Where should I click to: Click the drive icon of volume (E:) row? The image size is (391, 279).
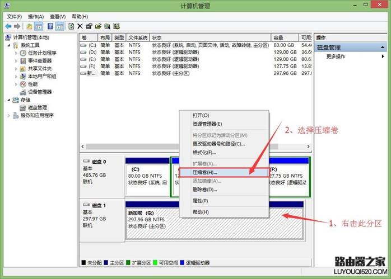(x=83, y=59)
